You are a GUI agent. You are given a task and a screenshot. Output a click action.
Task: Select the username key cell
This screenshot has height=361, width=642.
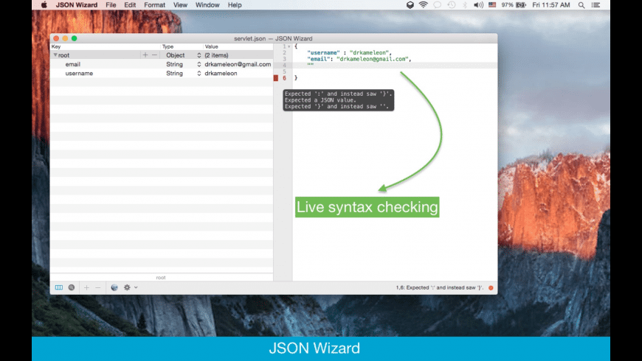click(x=79, y=73)
